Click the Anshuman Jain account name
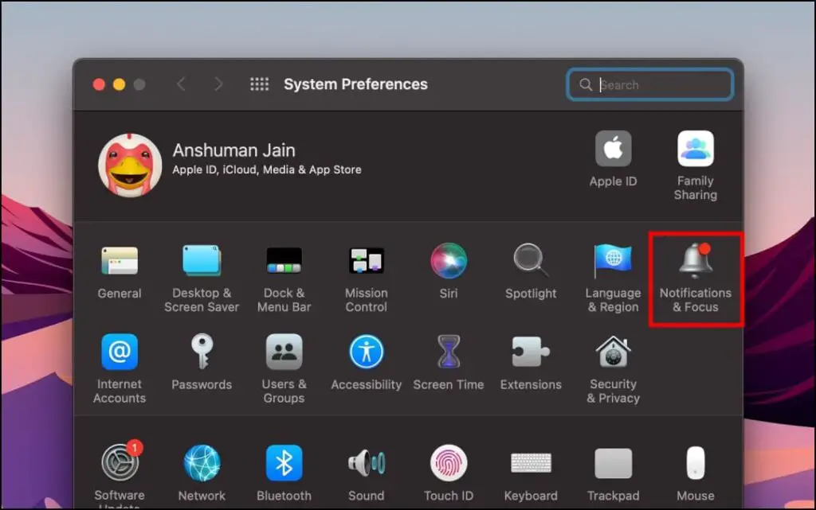This screenshot has height=510, width=816. tap(234, 150)
